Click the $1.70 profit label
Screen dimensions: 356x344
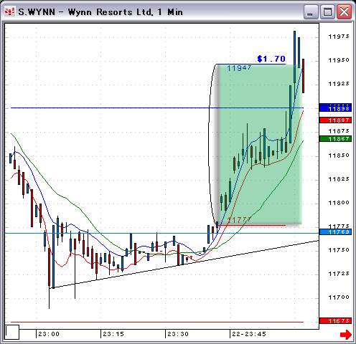pos(271,59)
